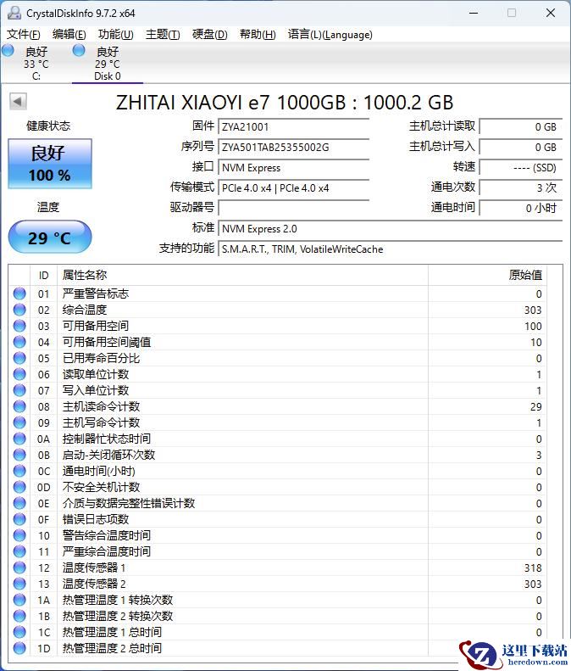Screen dimensions: 571x671
Task: Click status orb for attribute 0C 通电时间(小时)
Action: click(19, 471)
